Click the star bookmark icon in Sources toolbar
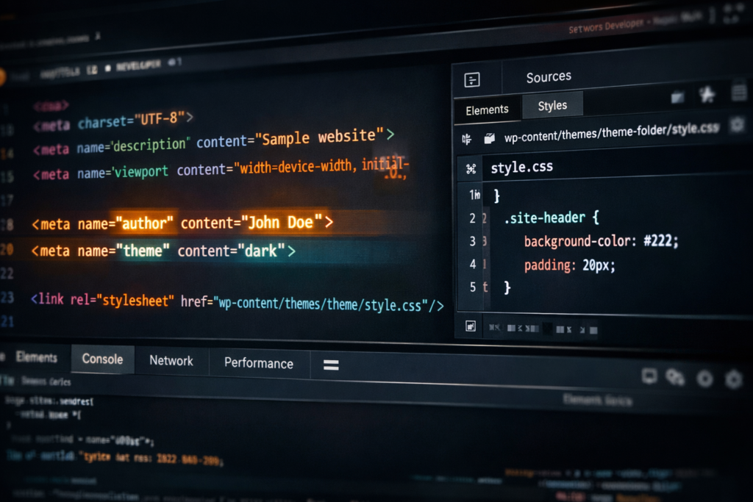Viewport: 753px width, 502px height. pos(707,94)
